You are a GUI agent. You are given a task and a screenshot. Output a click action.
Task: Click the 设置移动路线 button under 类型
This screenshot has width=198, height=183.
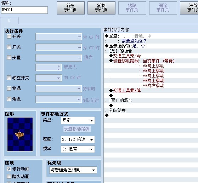pyautogui.click(x=77, y=129)
